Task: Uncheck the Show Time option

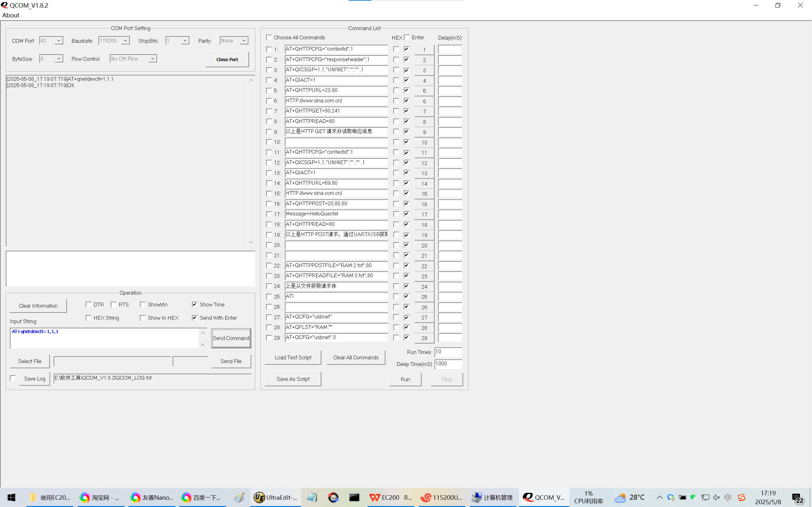Action: pyautogui.click(x=195, y=305)
